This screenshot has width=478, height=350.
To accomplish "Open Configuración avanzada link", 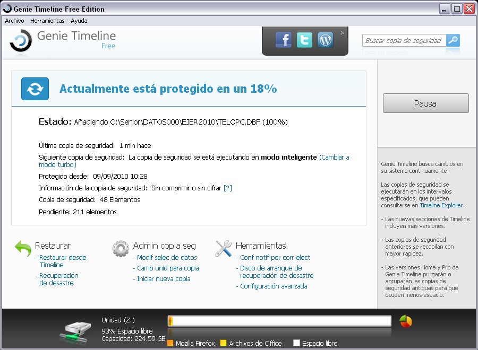I will pos(274,286).
